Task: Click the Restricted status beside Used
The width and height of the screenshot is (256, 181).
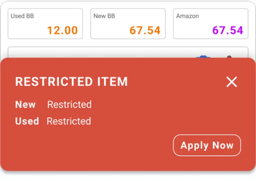Action: (69, 121)
